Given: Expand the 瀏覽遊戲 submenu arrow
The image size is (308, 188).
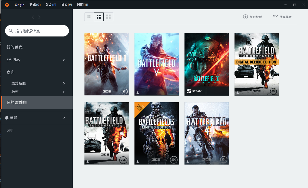Looking at the screenshot, I should pyautogui.click(x=64, y=83).
